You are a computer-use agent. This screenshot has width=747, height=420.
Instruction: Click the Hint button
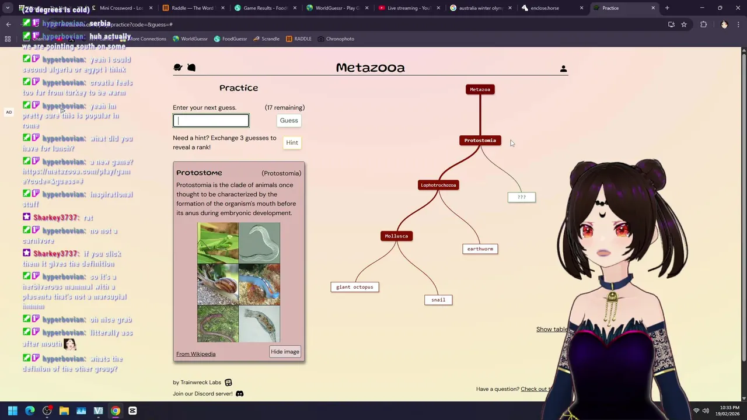tap(292, 143)
